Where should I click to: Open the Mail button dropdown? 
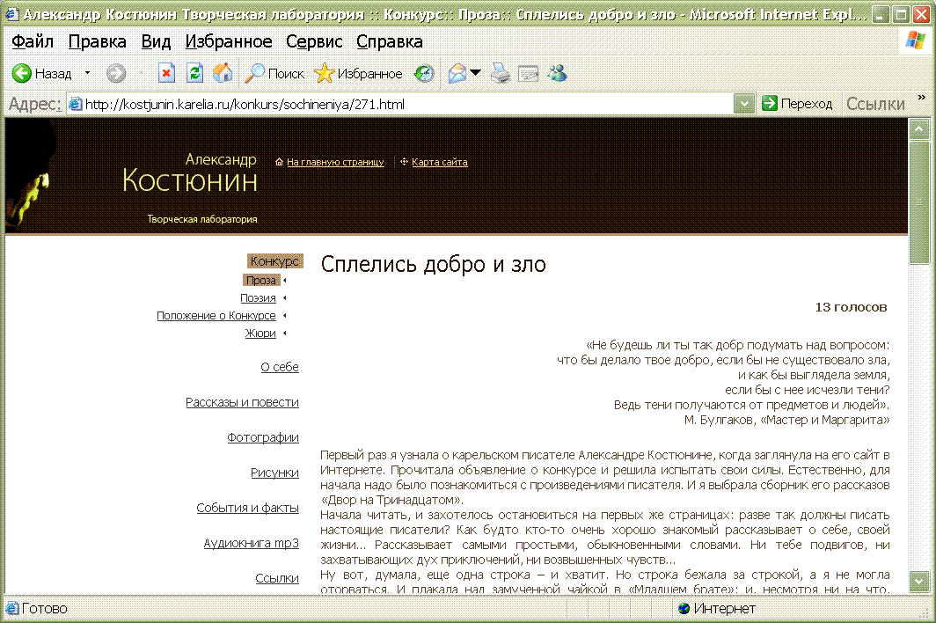476,74
